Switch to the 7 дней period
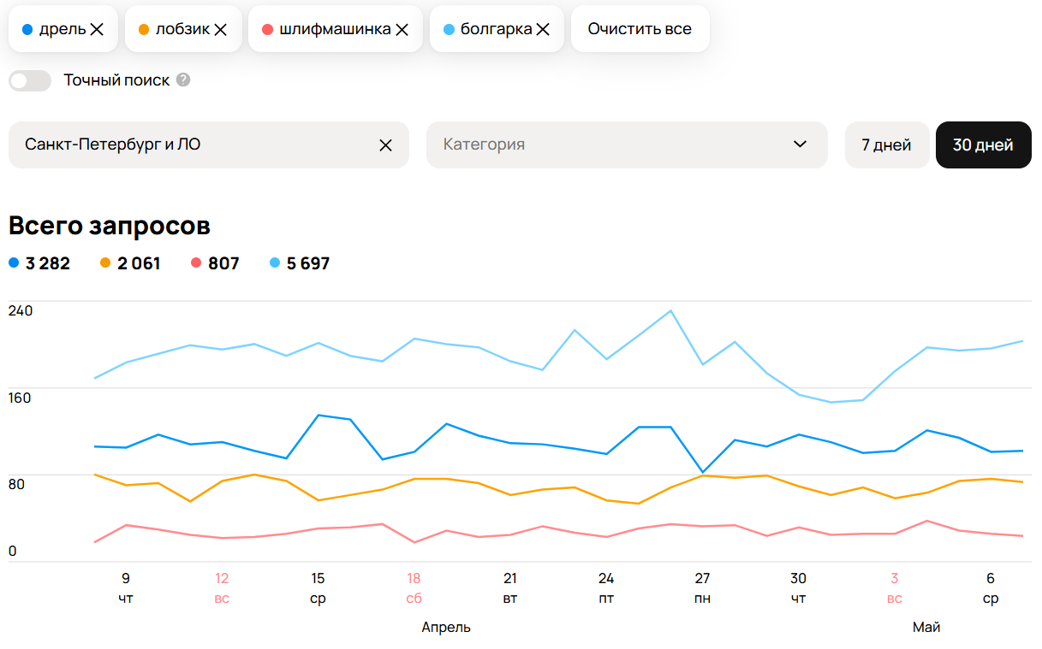Viewport: 1042px width, 649px height. (x=886, y=145)
